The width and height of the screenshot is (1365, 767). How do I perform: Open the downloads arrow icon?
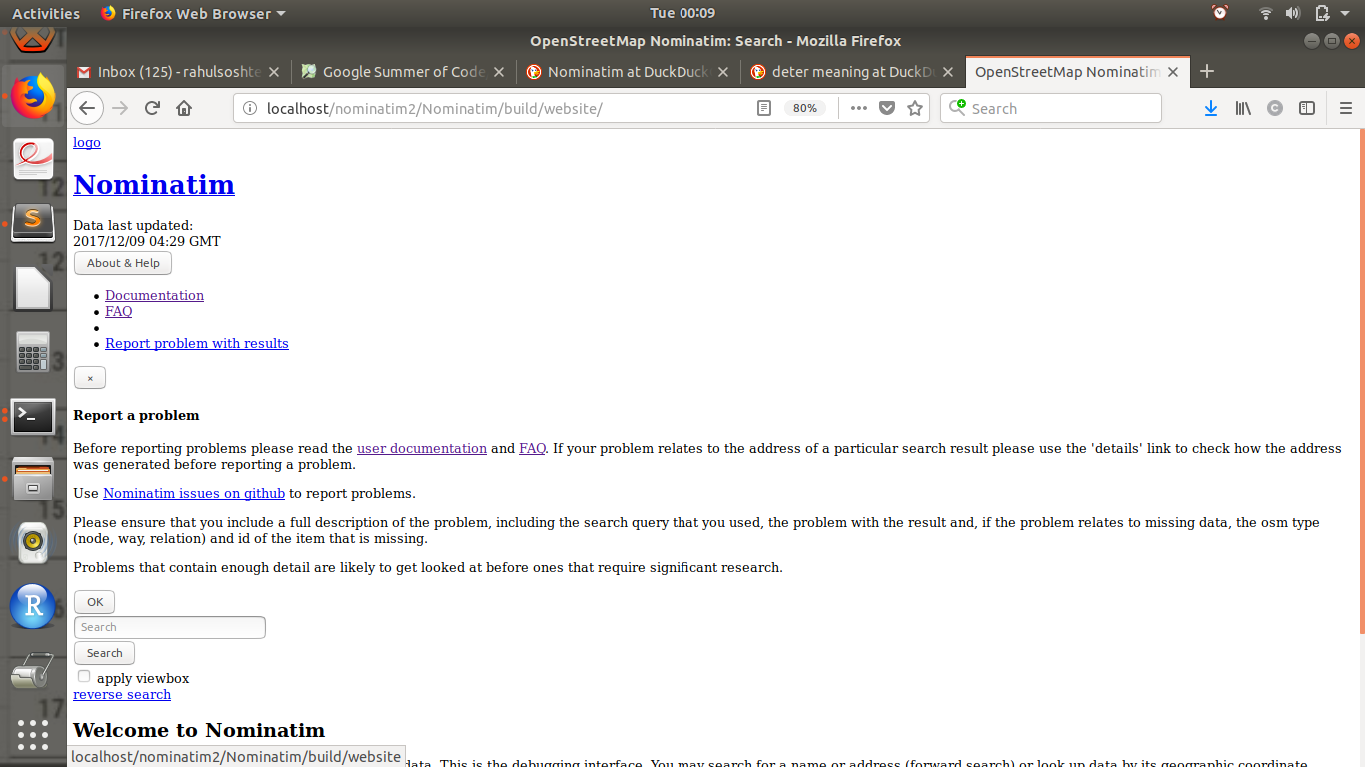point(1211,108)
